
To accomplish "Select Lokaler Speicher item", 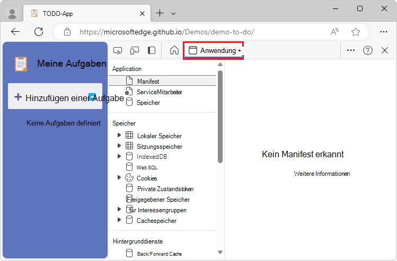I will point(159,136).
